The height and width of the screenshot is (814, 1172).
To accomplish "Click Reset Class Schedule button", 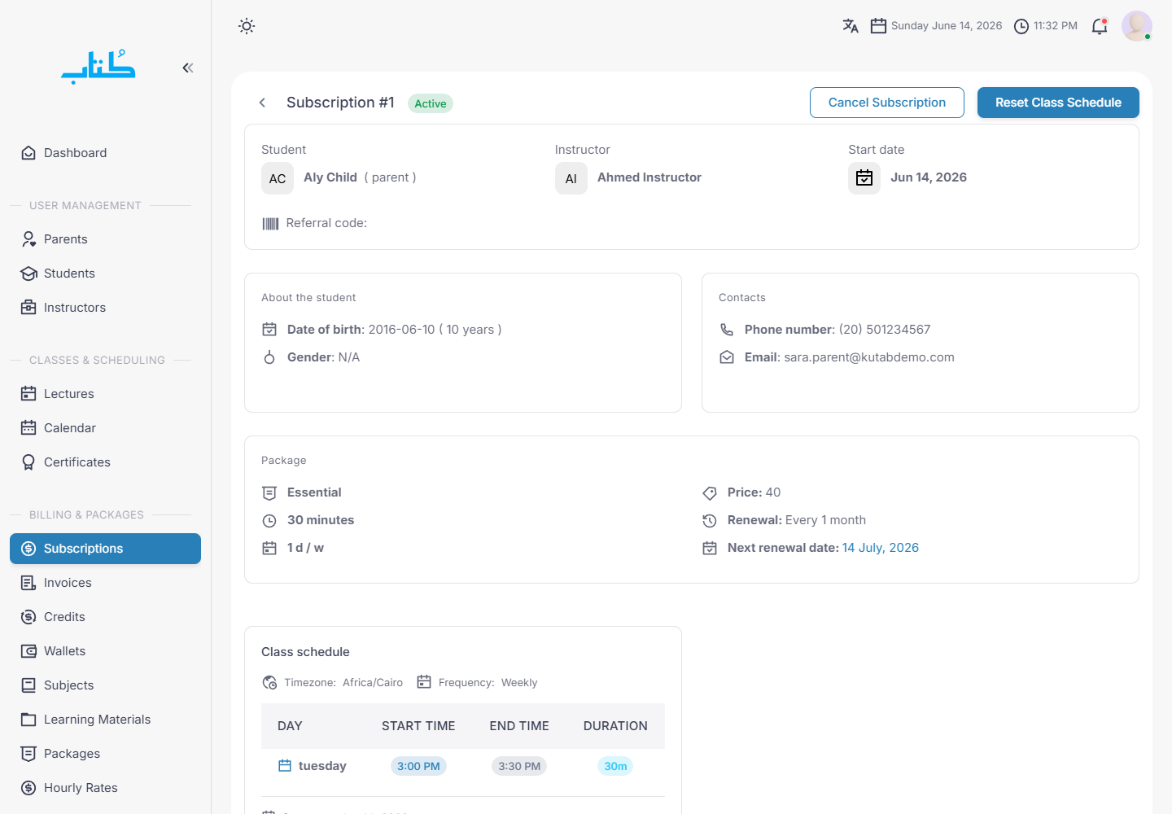I will click(1058, 103).
